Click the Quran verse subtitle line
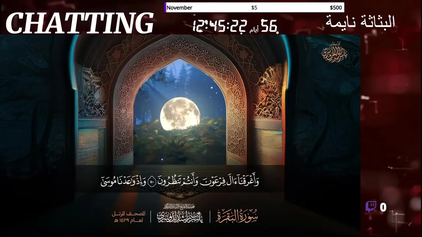422x237 pixels. click(x=180, y=181)
